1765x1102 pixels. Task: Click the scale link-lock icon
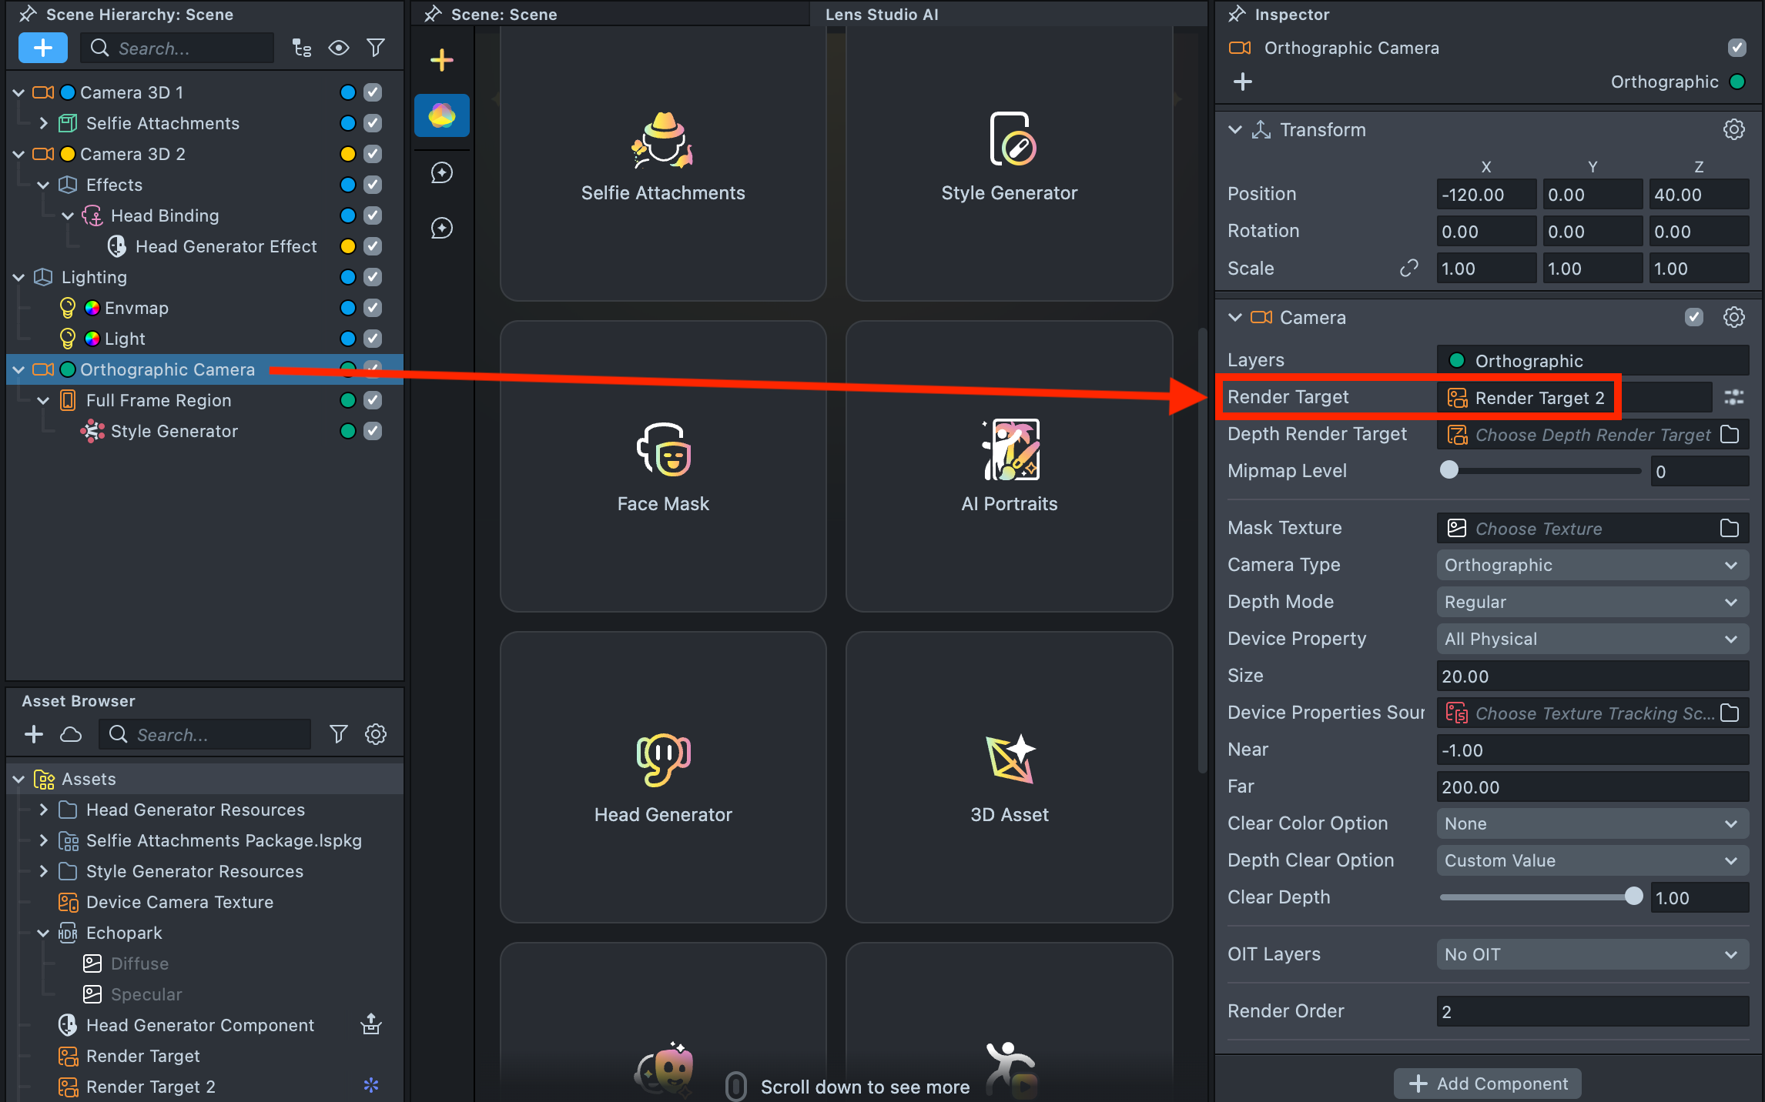[x=1408, y=269]
